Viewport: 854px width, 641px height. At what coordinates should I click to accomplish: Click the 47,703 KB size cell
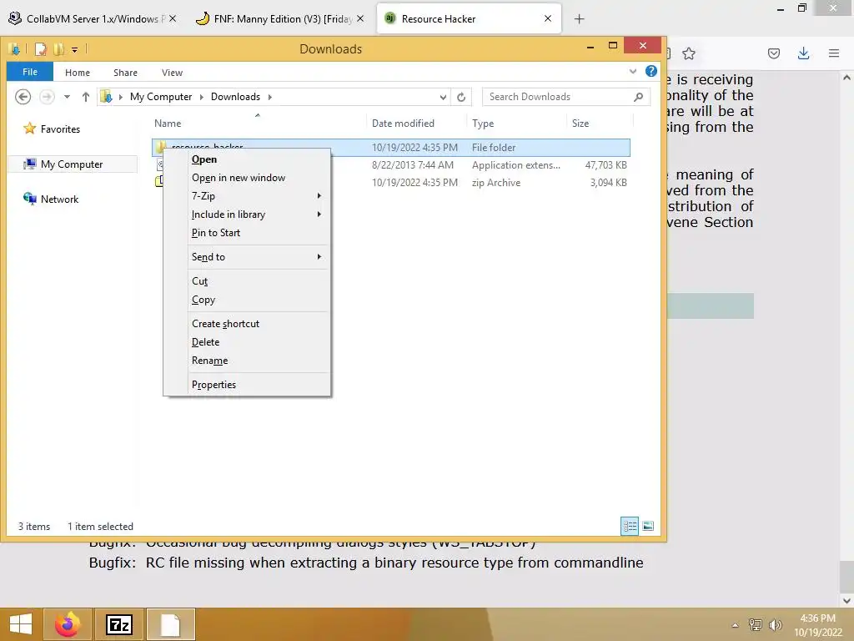pos(605,165)
